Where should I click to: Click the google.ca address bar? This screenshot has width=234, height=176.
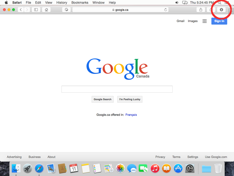(x=121, y=10)
